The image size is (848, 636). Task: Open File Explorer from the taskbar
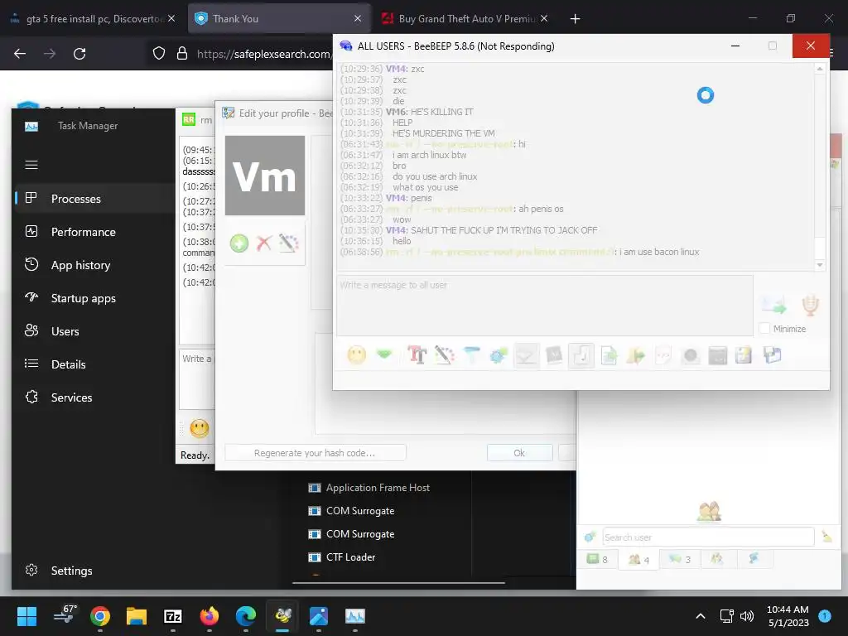coord(137,616)
